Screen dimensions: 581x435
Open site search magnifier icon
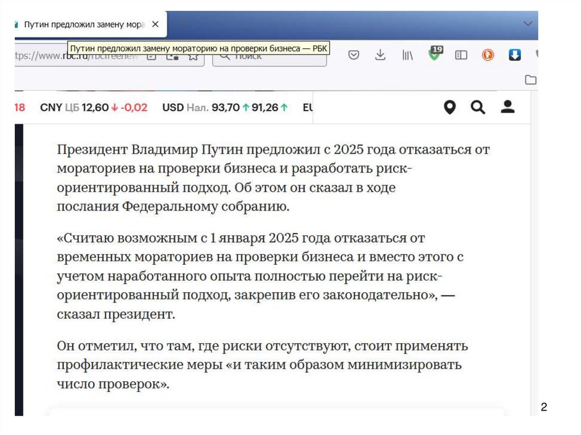pos(478,107)
